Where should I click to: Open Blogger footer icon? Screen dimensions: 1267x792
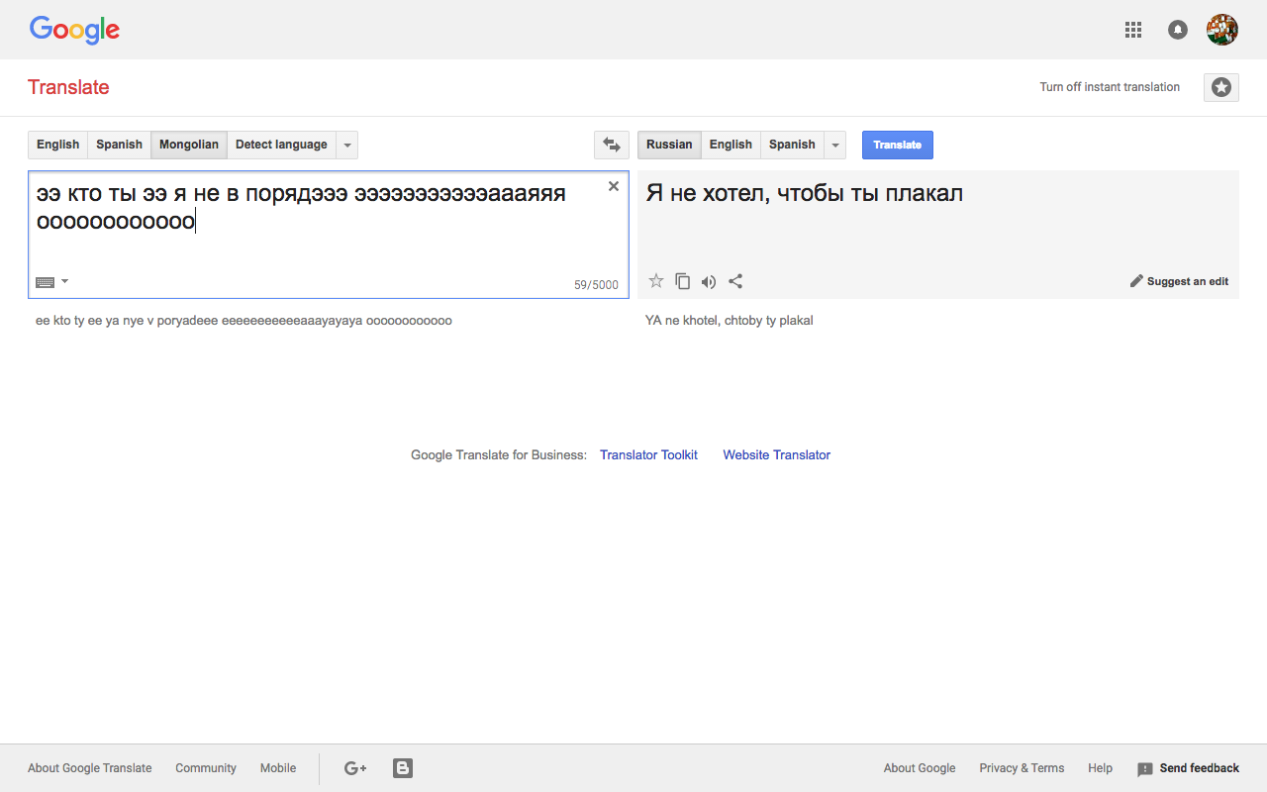403,768
